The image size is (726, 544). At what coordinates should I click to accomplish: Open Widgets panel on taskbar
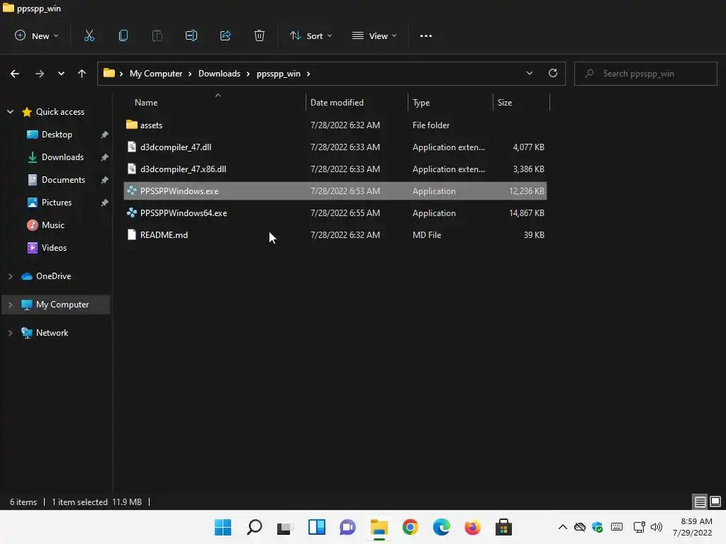(317, 527)
